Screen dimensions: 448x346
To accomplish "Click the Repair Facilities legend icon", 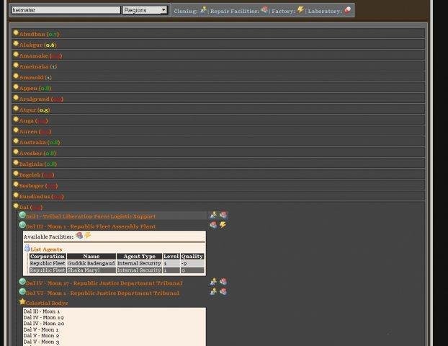I will click(264, 10).
